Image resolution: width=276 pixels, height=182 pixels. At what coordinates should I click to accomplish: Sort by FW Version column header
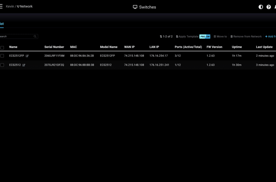click(214, 47)
